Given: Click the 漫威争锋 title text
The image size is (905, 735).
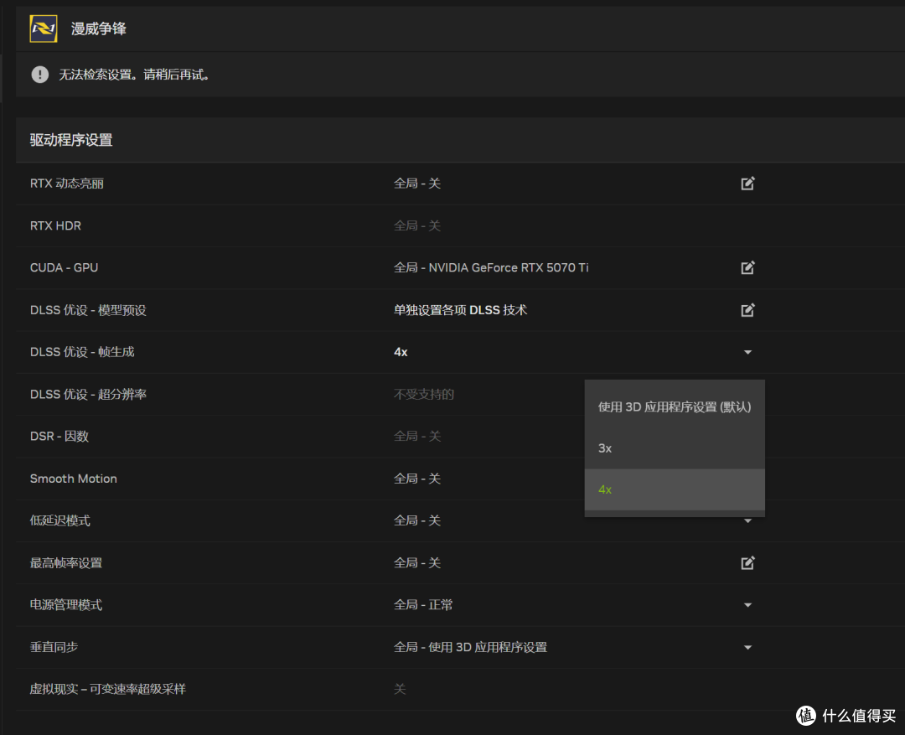Looking at the screenshot, I should 99,28.
